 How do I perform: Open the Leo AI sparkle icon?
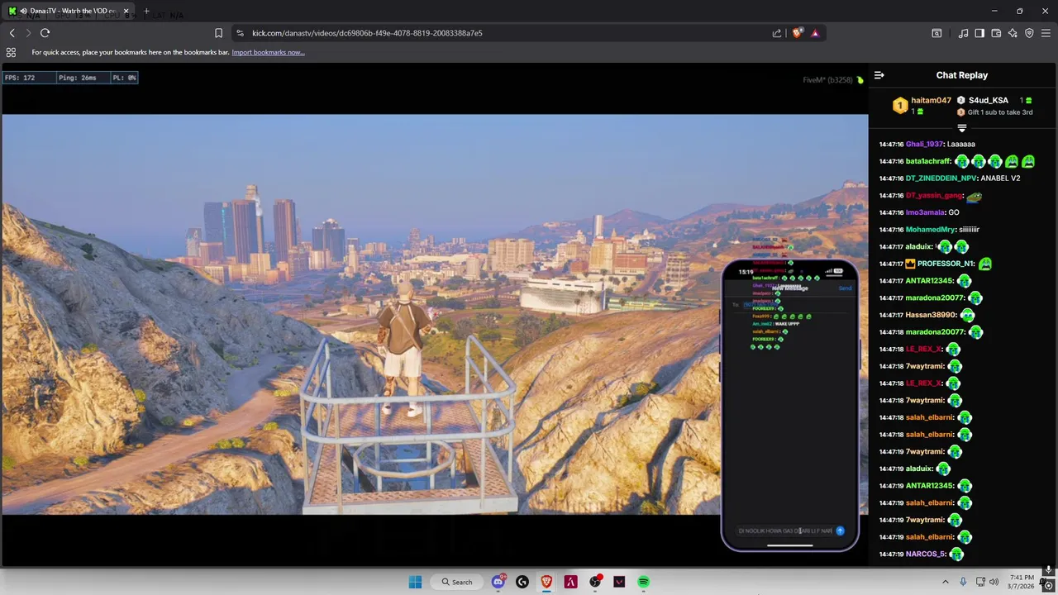[1013, 33]
